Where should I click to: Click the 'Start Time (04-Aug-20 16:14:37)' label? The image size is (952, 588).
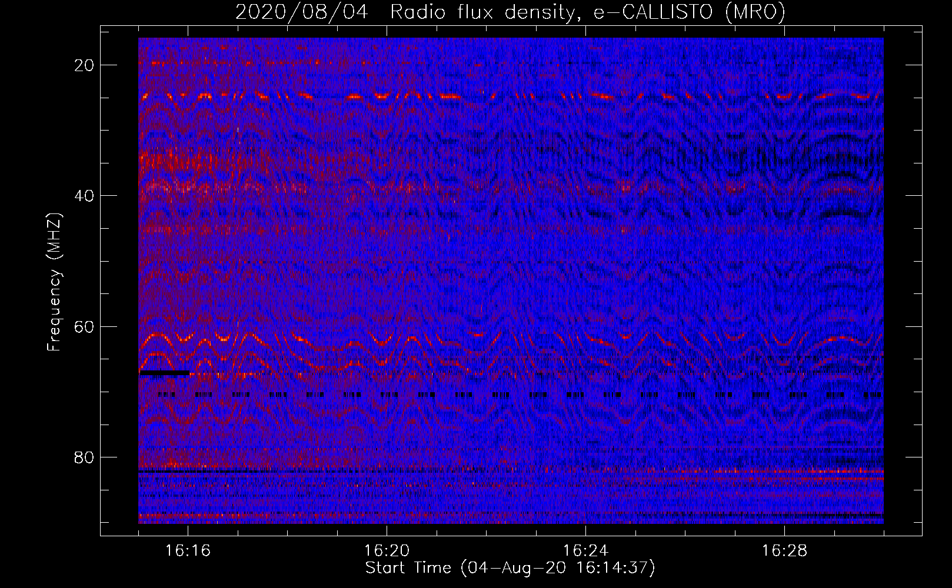510,568
